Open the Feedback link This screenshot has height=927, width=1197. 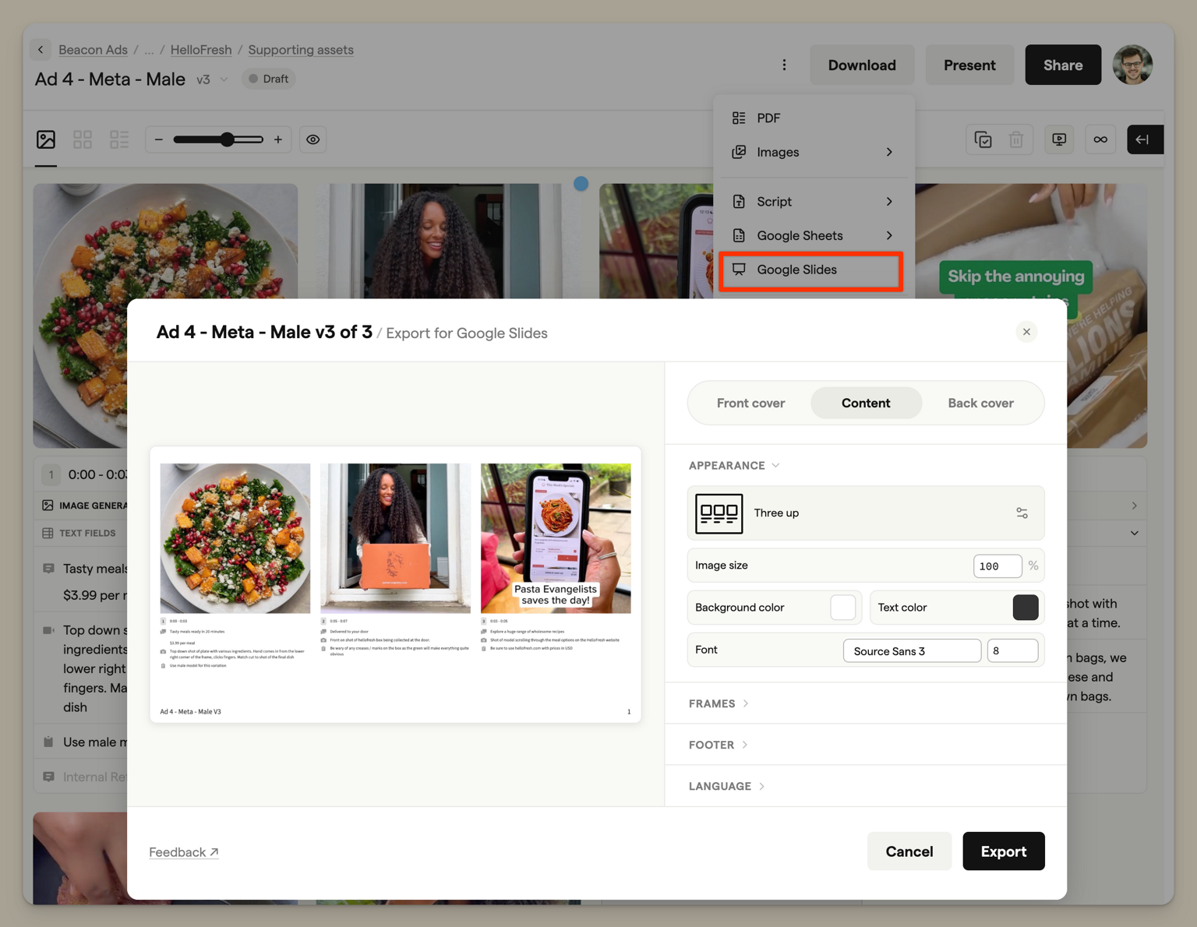(x=184, y=852)
